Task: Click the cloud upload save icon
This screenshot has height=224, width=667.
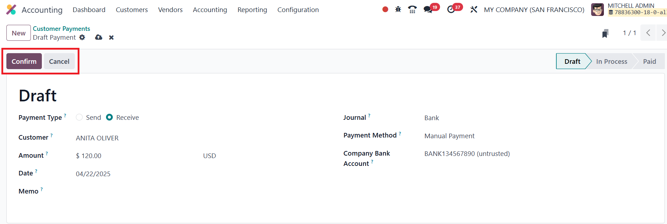Action: point(99,37)
